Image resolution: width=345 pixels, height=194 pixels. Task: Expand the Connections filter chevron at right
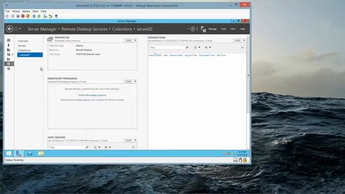click(242, 47)
